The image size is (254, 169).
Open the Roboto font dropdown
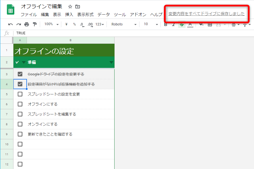123,25
